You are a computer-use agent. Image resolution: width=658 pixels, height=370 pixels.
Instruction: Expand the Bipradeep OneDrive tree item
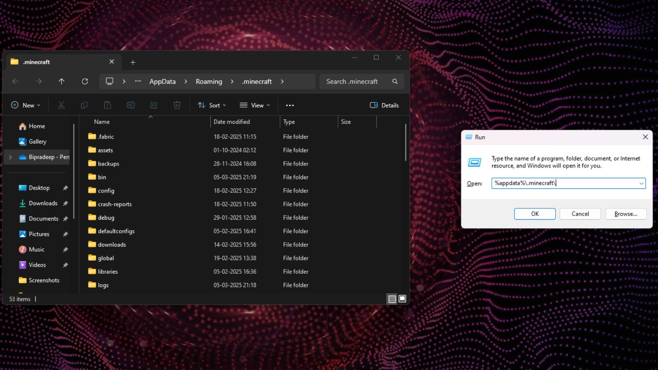pyautogui.click(x=10, y=157)
